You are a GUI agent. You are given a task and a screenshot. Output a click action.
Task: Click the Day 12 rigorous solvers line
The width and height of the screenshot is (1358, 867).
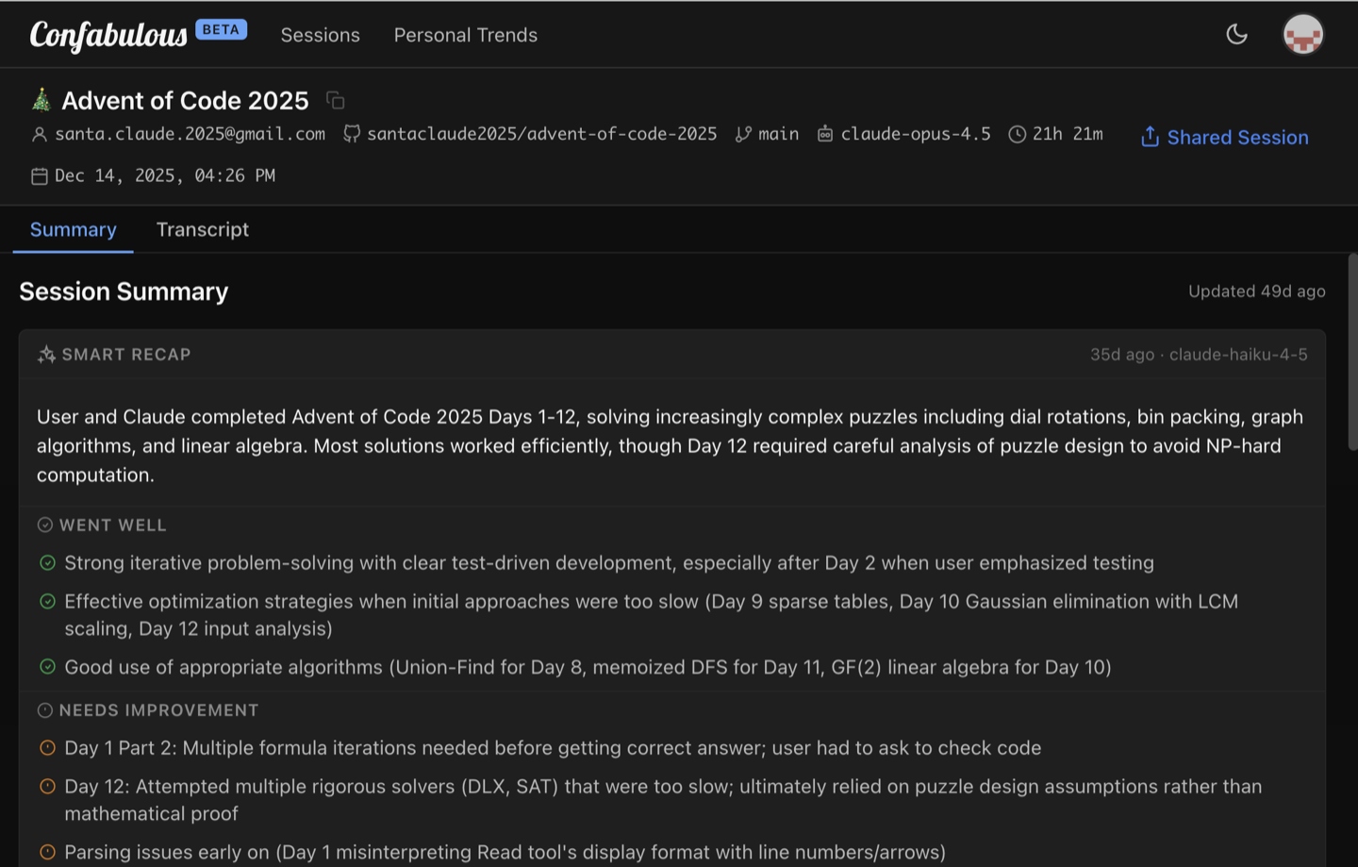click(x=663, y=800)
